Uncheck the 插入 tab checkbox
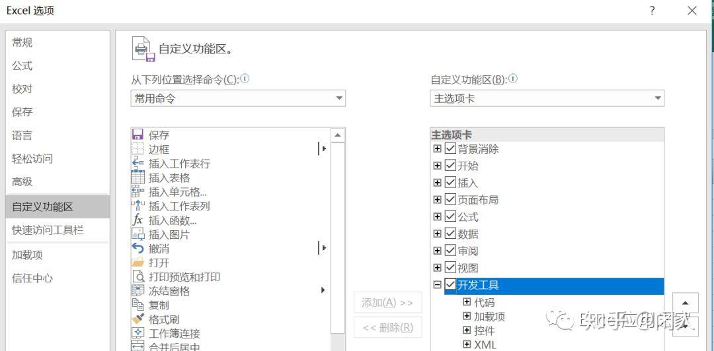 pos(450,182)
